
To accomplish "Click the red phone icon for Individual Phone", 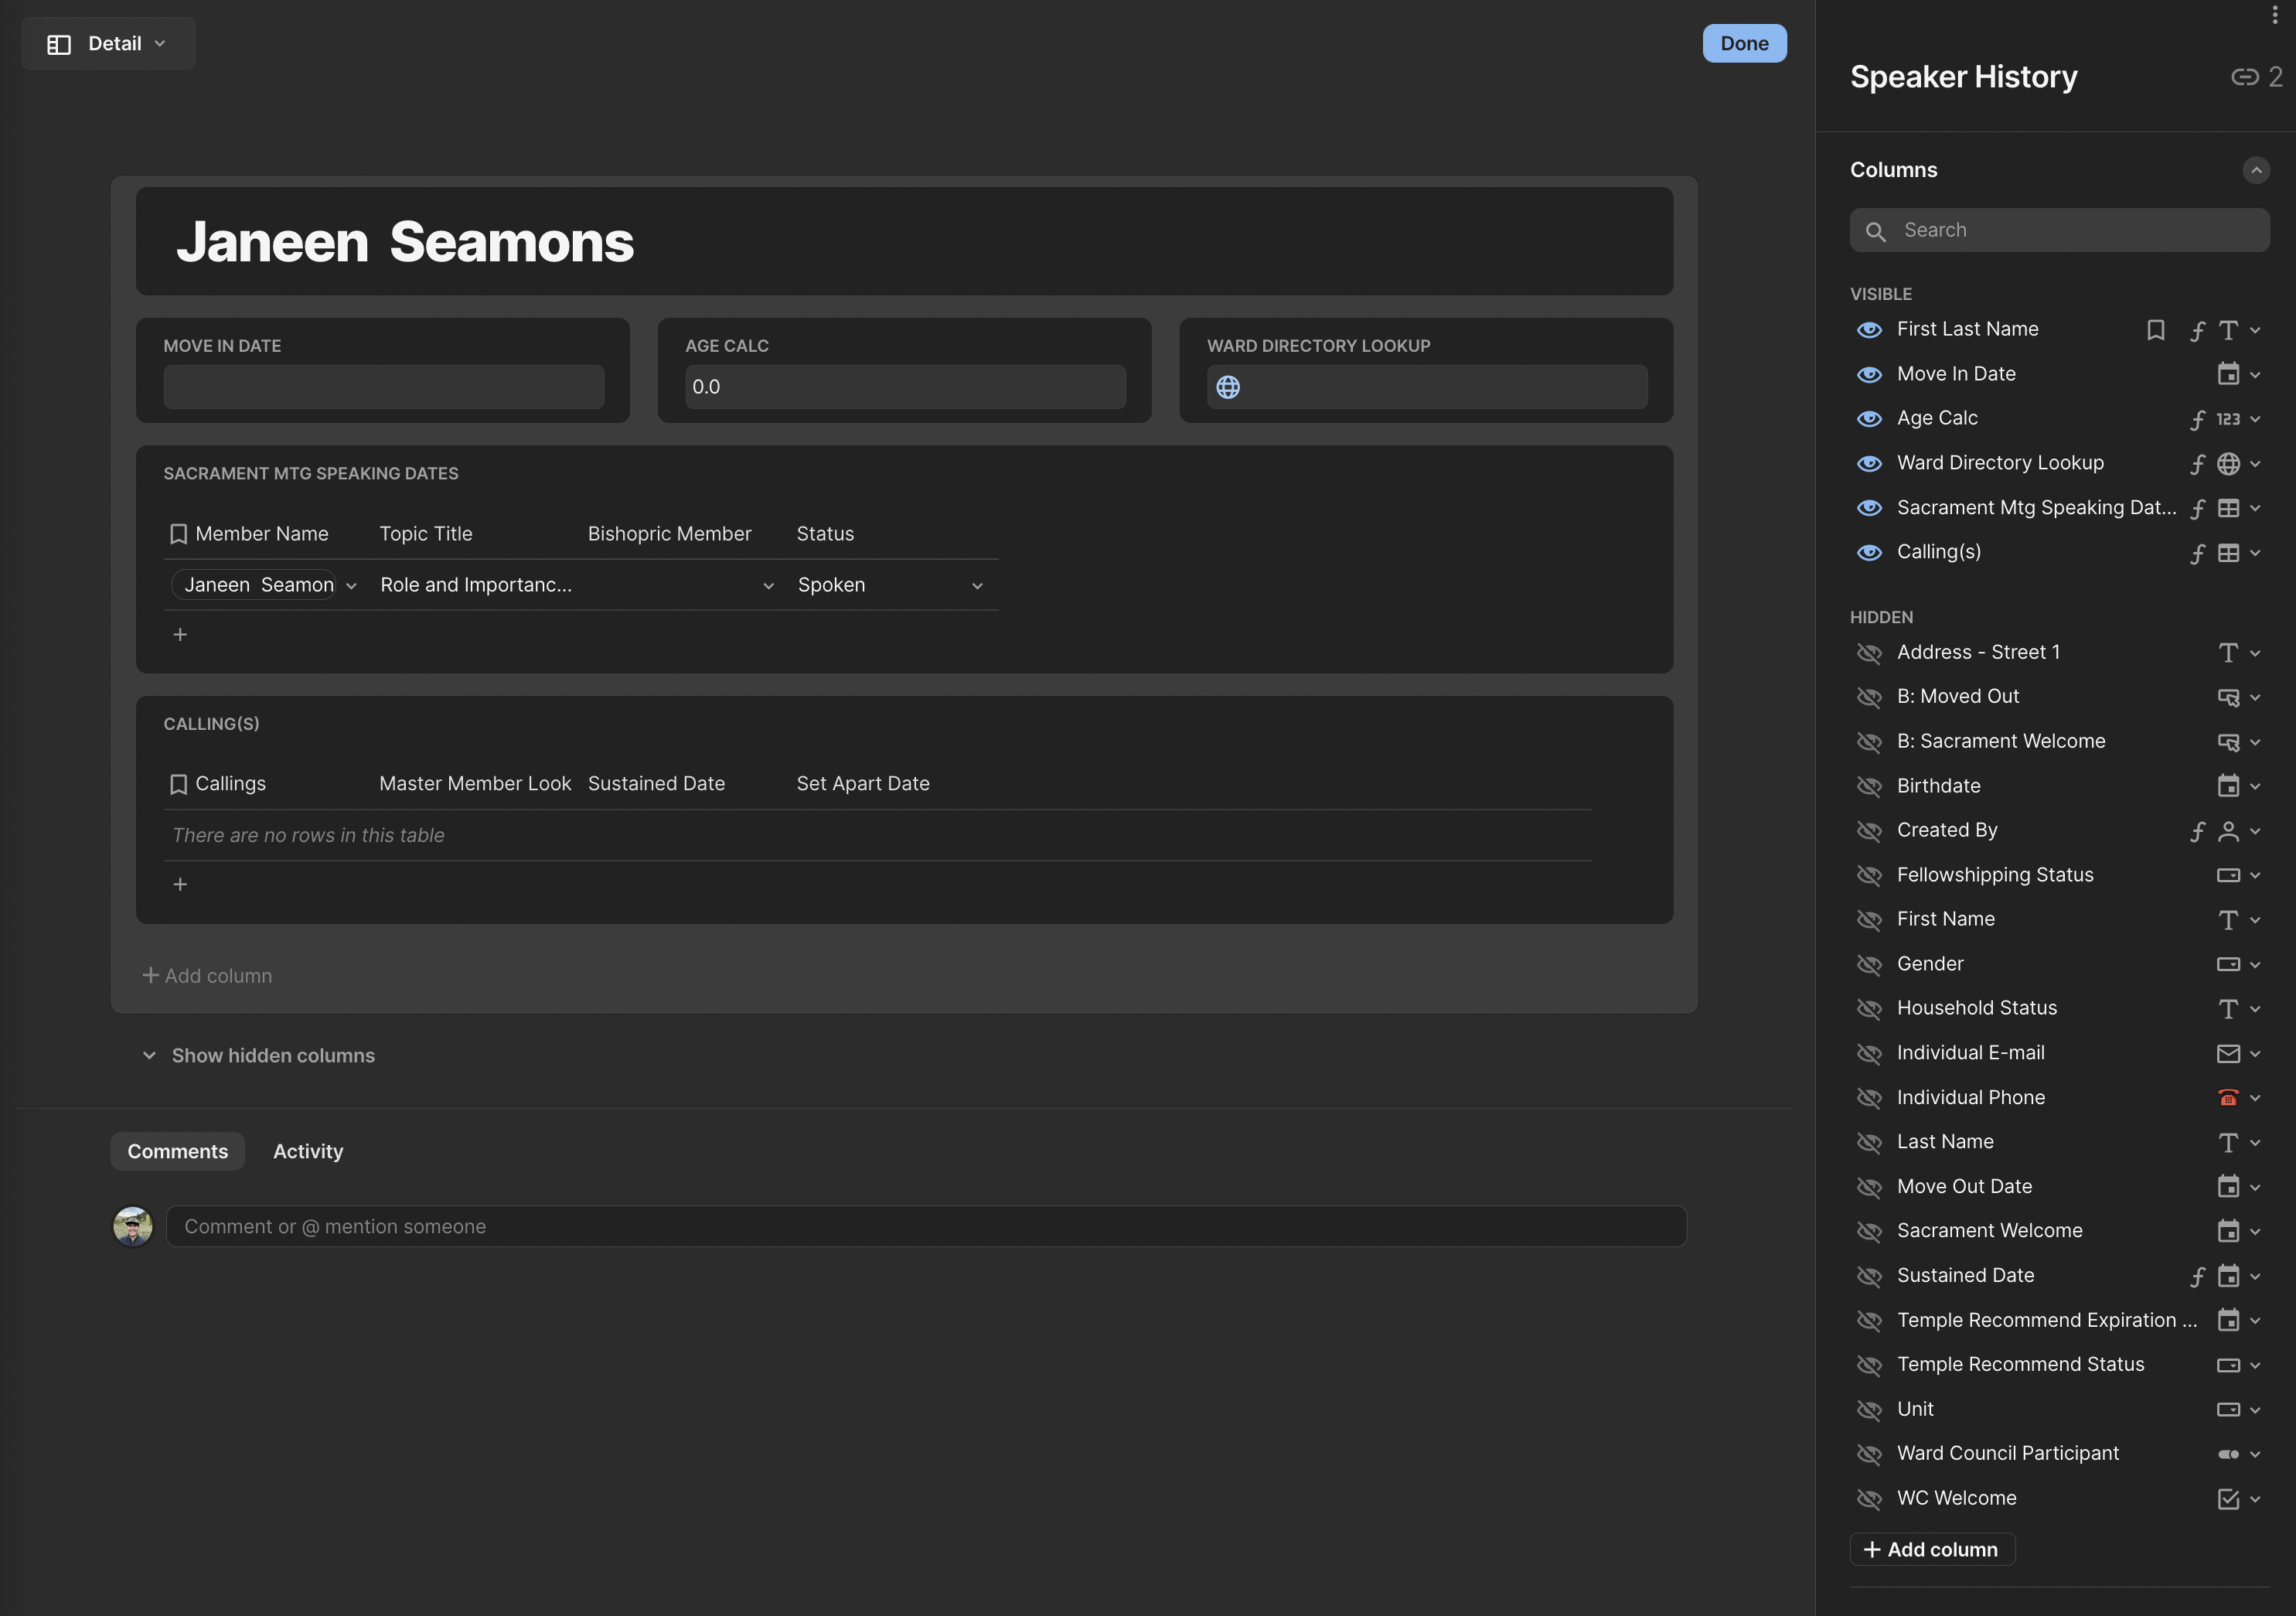I will click(x=2227, y=1098).
